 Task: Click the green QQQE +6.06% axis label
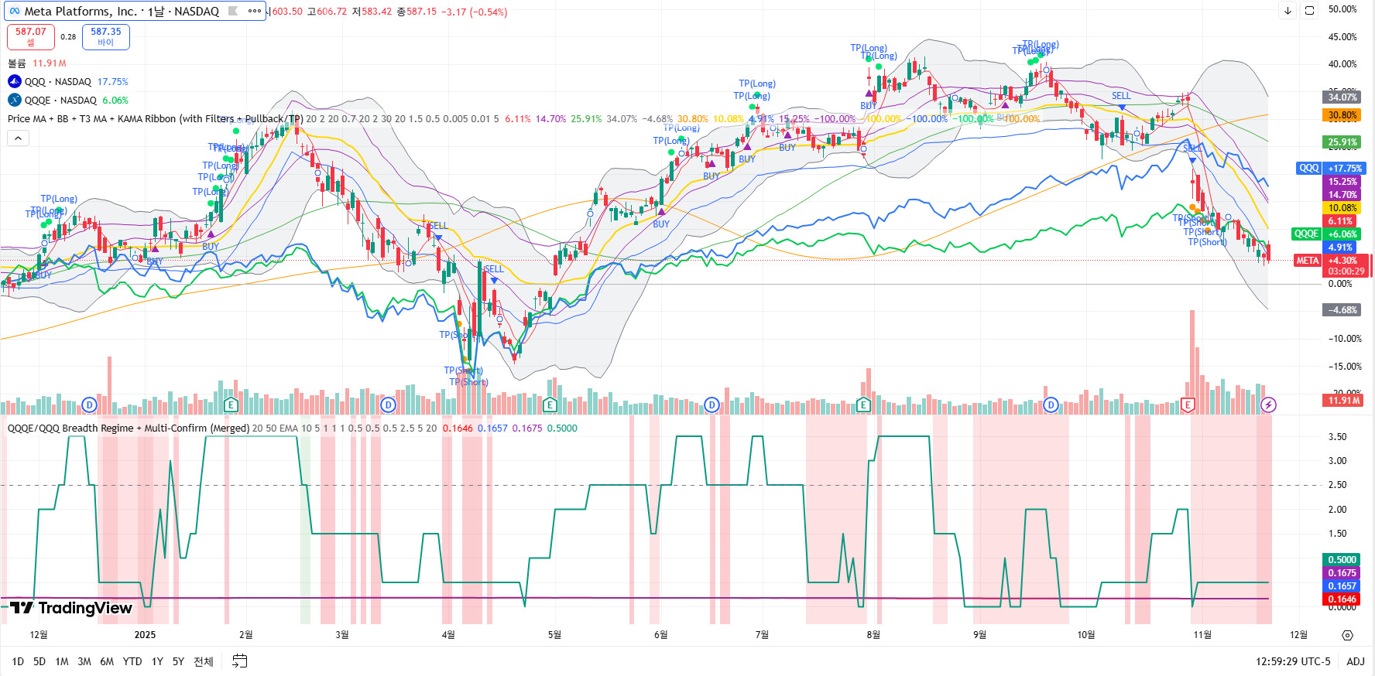[1327, 234]
